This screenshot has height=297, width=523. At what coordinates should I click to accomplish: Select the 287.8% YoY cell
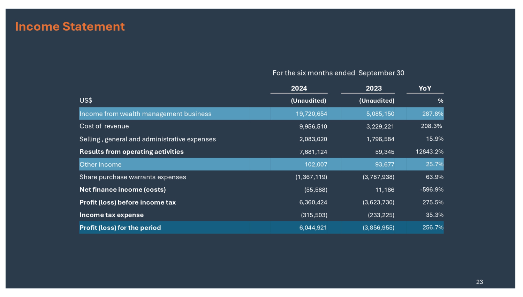pos(432,114)
